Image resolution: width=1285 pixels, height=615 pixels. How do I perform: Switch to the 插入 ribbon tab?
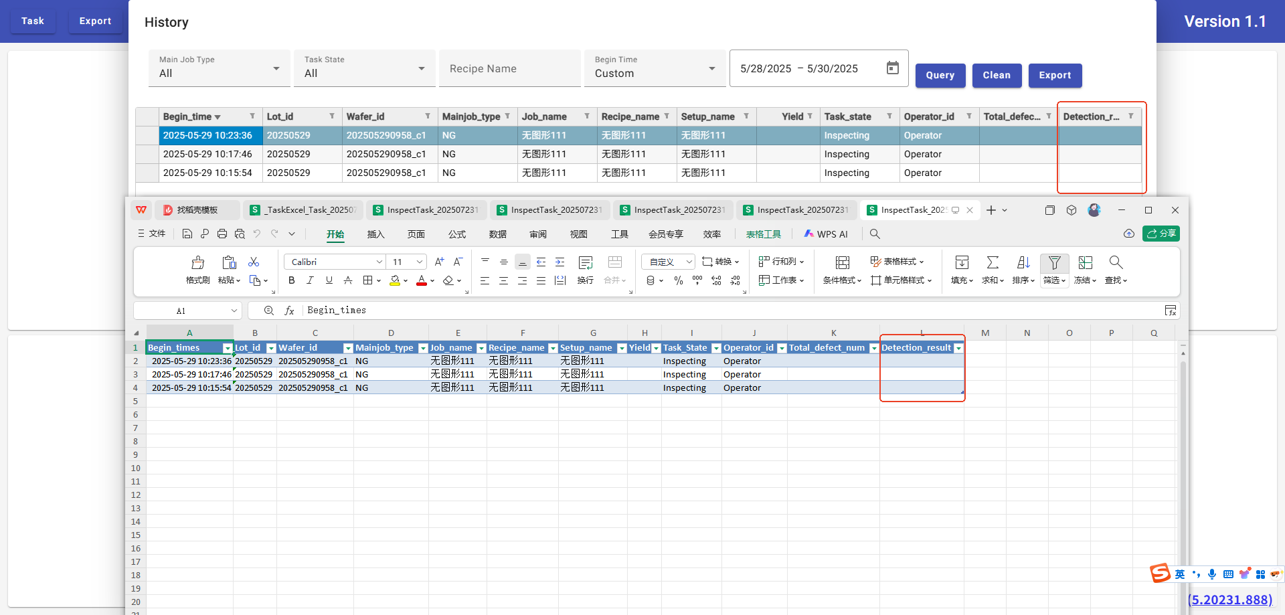click(x=376, y=234)
